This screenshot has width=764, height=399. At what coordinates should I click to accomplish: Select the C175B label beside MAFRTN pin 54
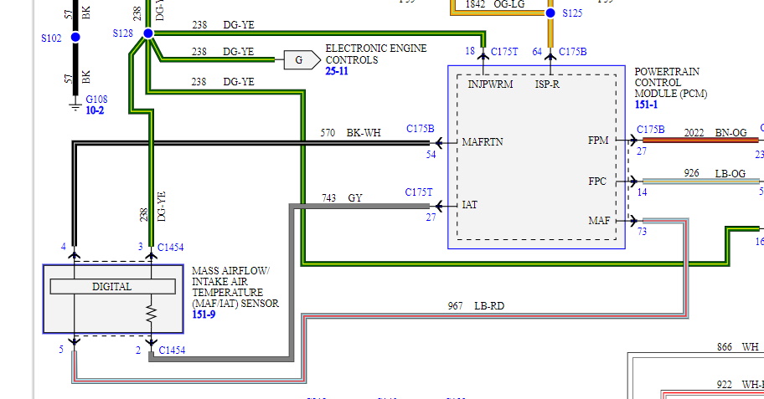pyautogui.click(x=421, y=129)
